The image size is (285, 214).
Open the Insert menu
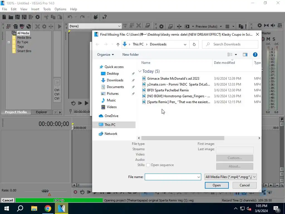[x=35, y=9]
